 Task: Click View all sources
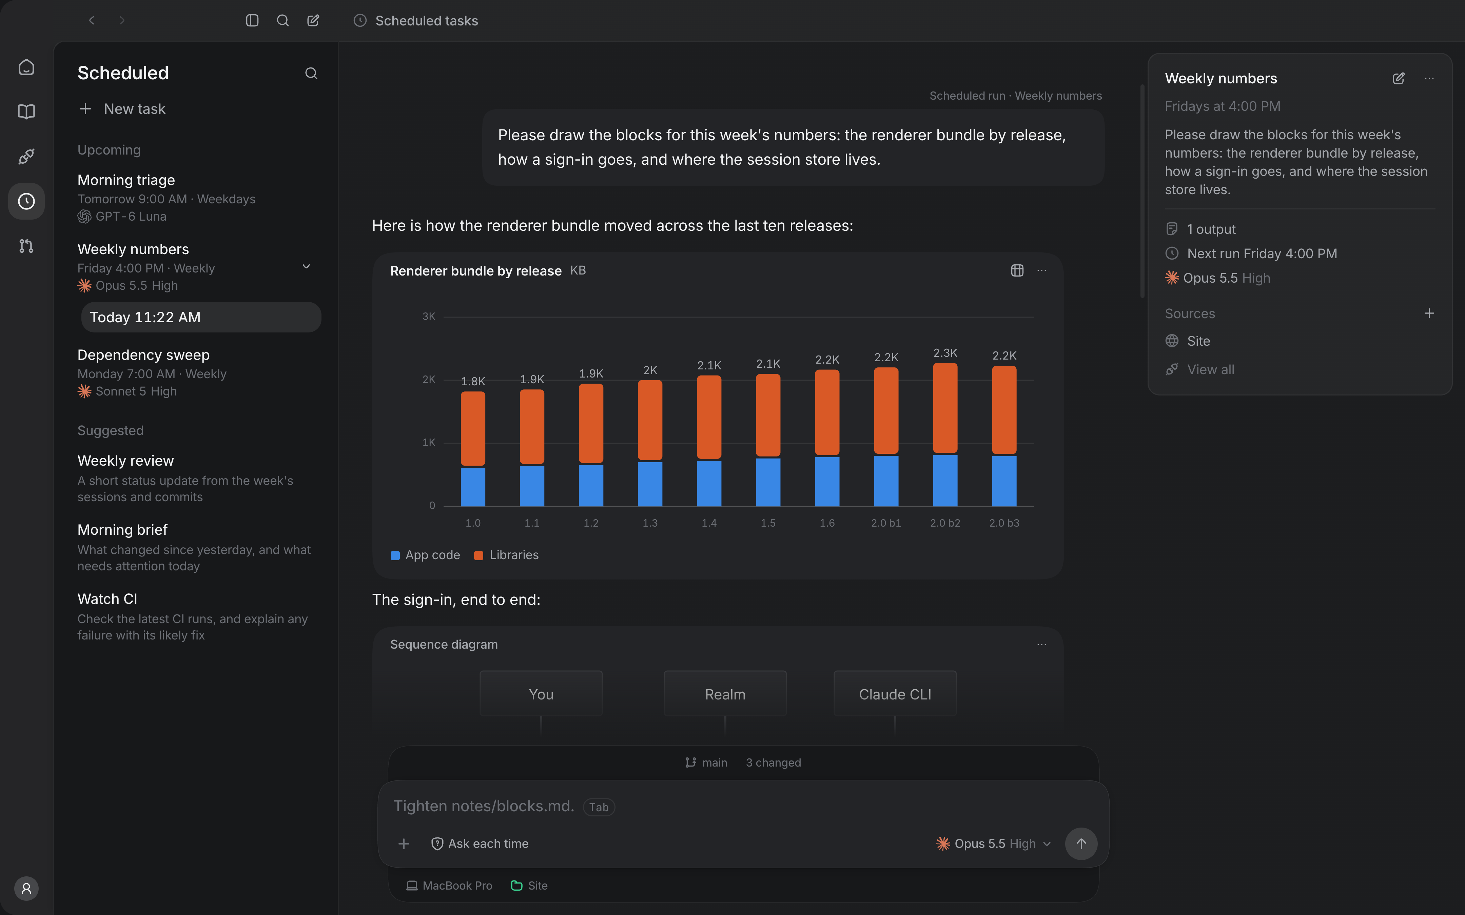click(x=1200, y=369)
